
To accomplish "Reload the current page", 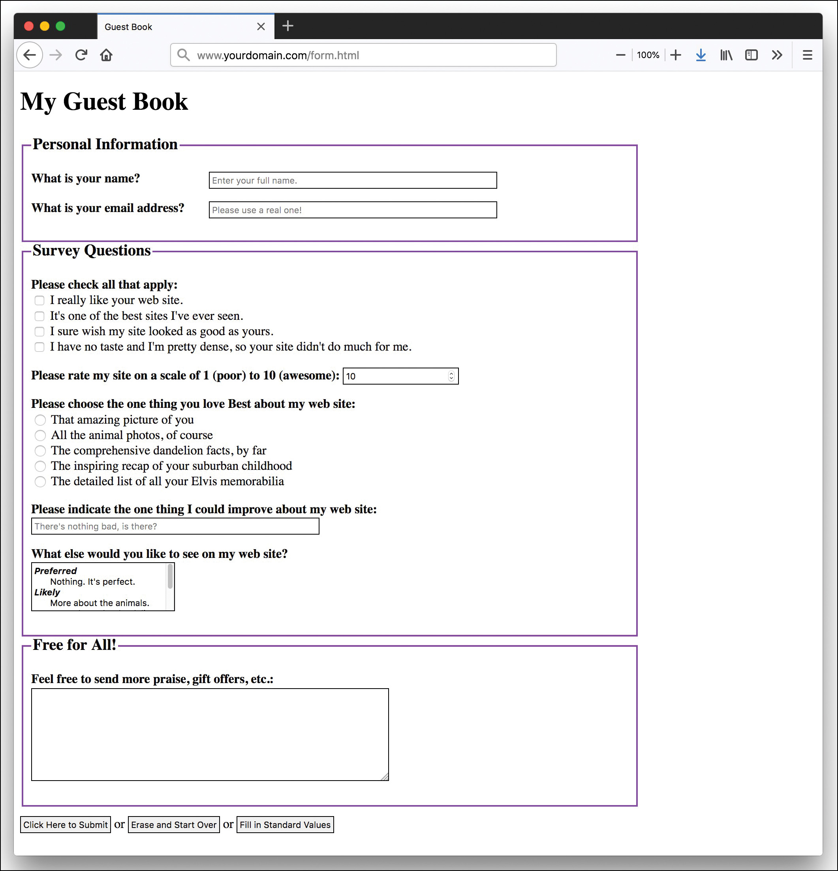I will [81, 54].
